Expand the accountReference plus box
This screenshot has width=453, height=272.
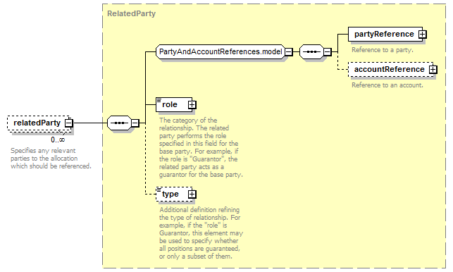tap(433, 69)
